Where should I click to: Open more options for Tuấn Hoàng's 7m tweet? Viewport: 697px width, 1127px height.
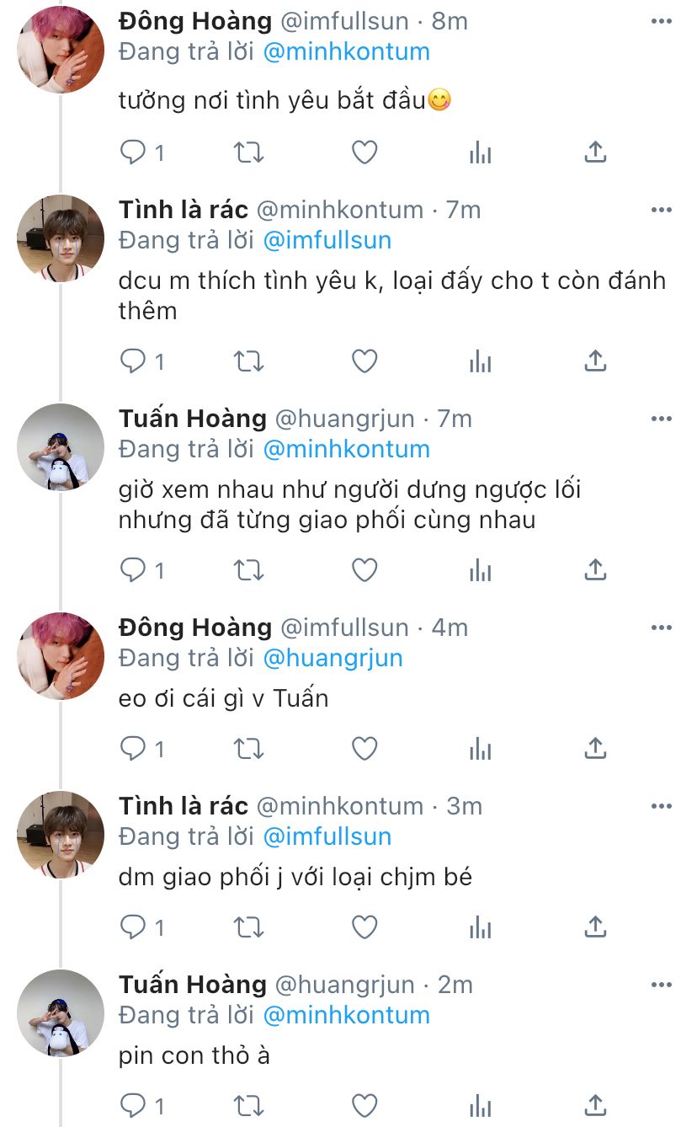click(662, 419)
